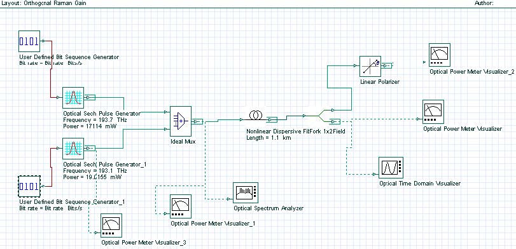Select the User Defined Bit Sequence Generator block
516x249 pixels.
[x=29, y=41]
